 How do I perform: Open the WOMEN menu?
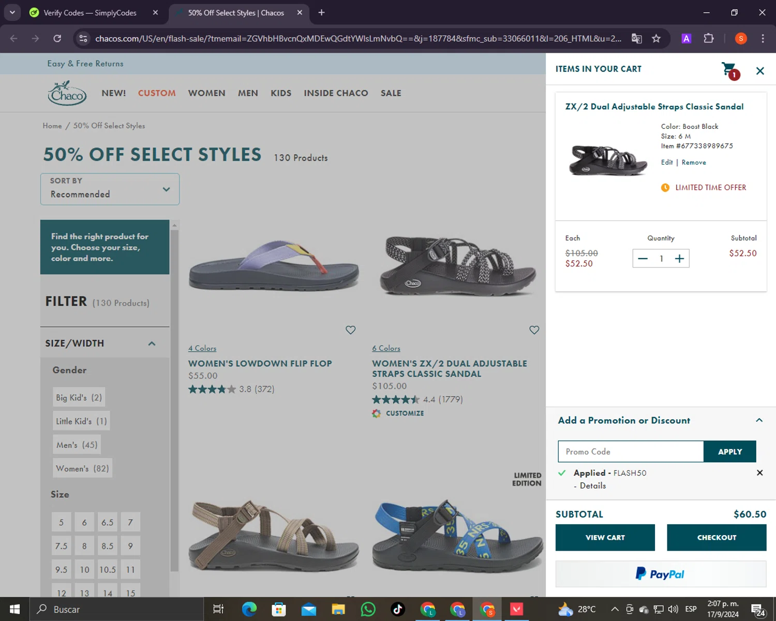coord(207,93)
